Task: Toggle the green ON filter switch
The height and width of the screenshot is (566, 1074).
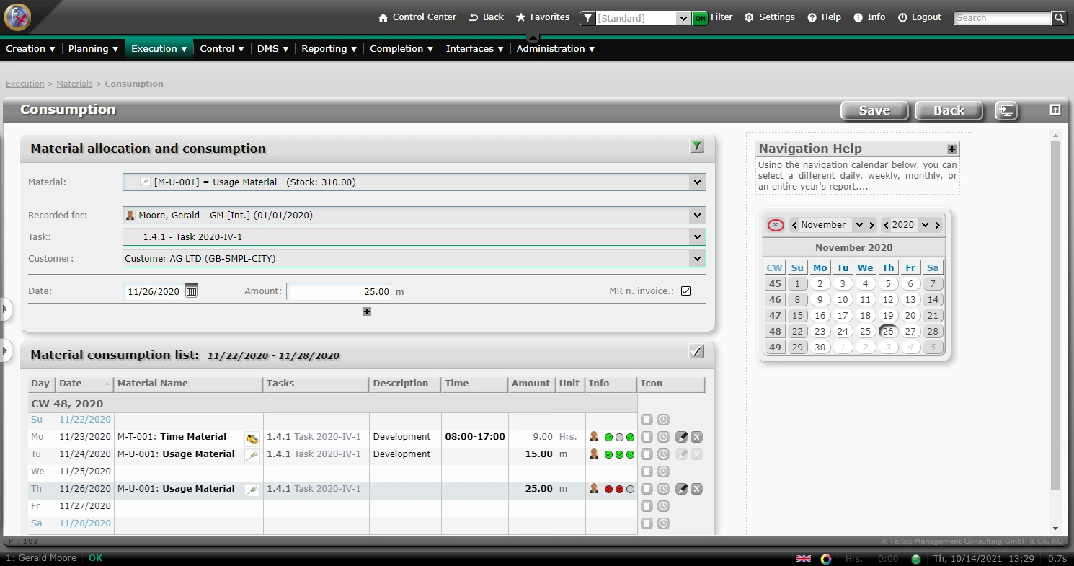Action: [700, 18]
